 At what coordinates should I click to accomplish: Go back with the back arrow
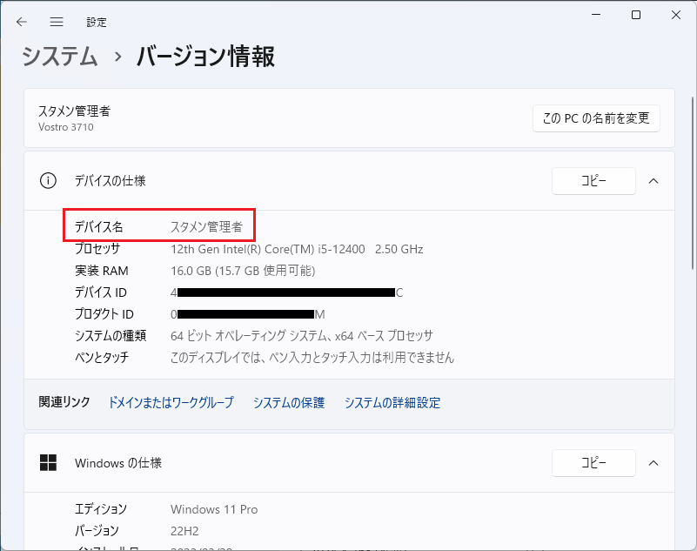pos(22,22)
